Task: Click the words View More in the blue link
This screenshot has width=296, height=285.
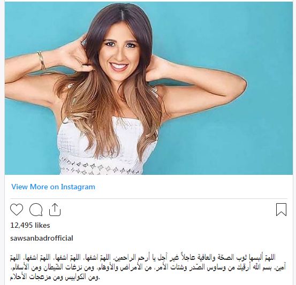Action: pos(29,187)
